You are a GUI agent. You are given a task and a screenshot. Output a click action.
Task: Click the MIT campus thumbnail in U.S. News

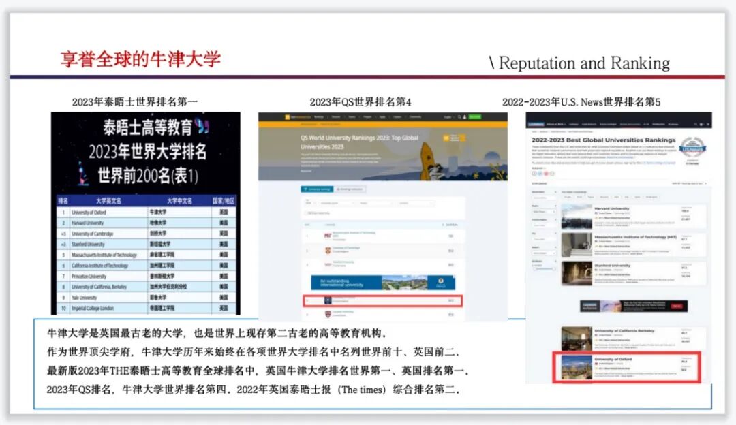click(x=577, y=245)
